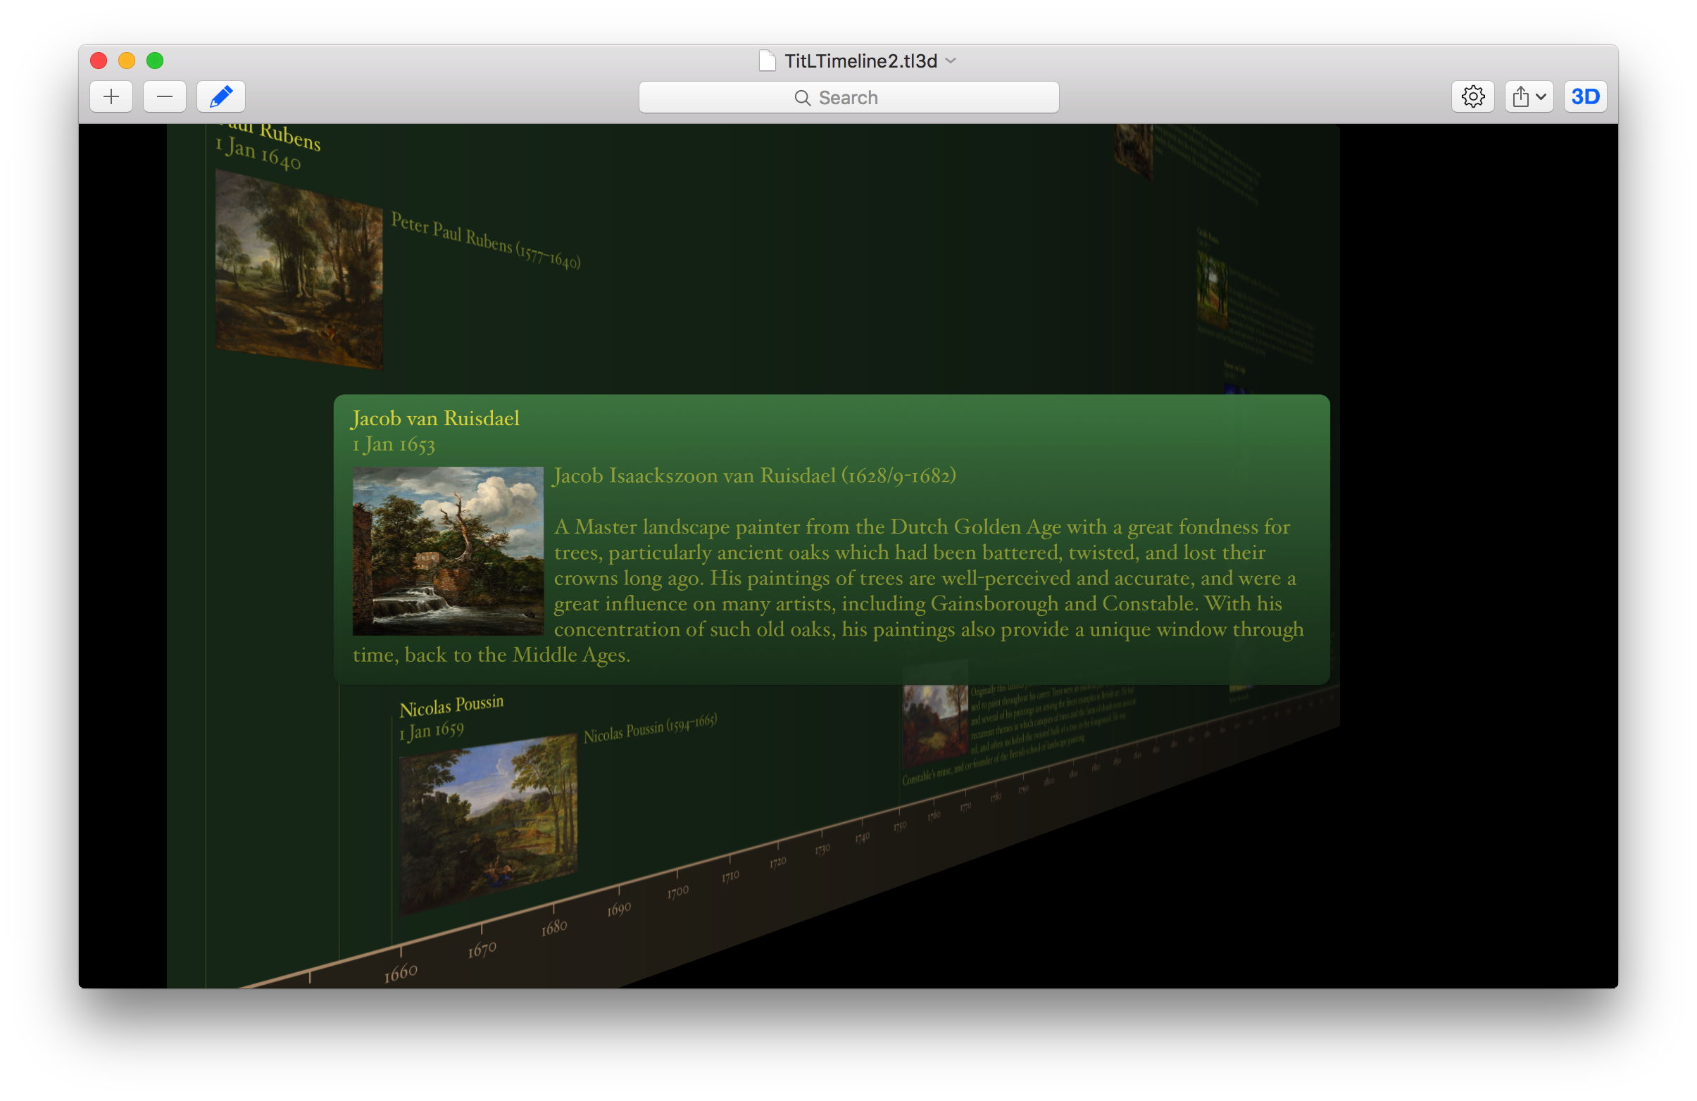1697x1101 pixels.
Task: Click the plus add event button
Action: (111, 97)
